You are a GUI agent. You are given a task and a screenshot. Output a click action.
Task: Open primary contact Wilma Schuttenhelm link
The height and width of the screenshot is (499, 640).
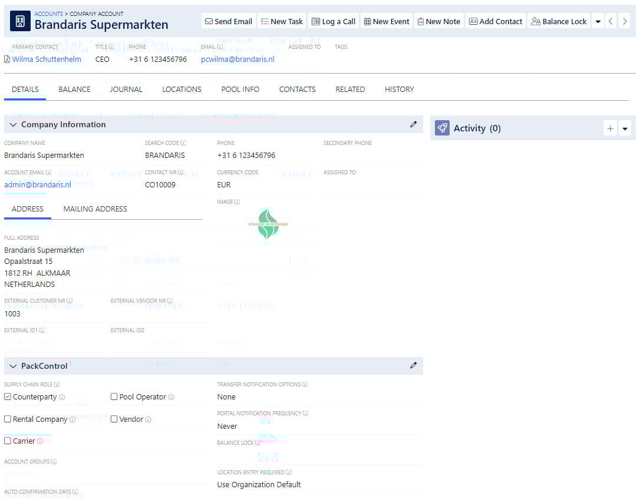[47, 60]
